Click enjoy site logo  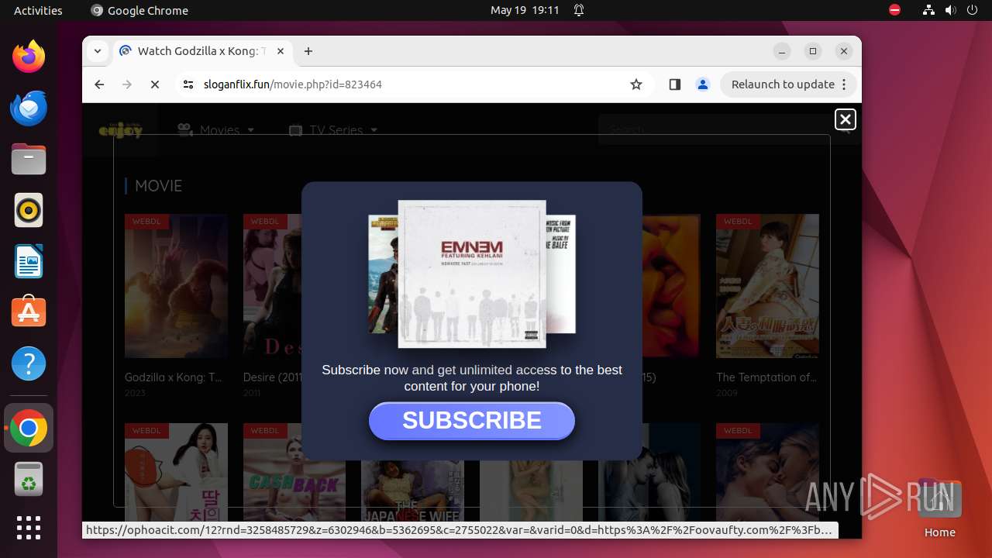coord(121,130)
